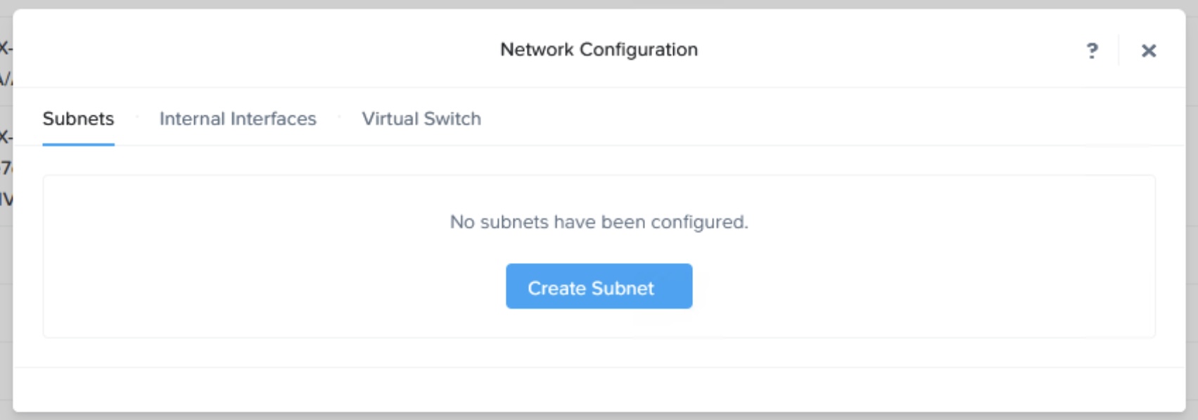Click the vertical divider beside close icon
The width and height of the screenshot is (1198, 420).
(1119, 51)
